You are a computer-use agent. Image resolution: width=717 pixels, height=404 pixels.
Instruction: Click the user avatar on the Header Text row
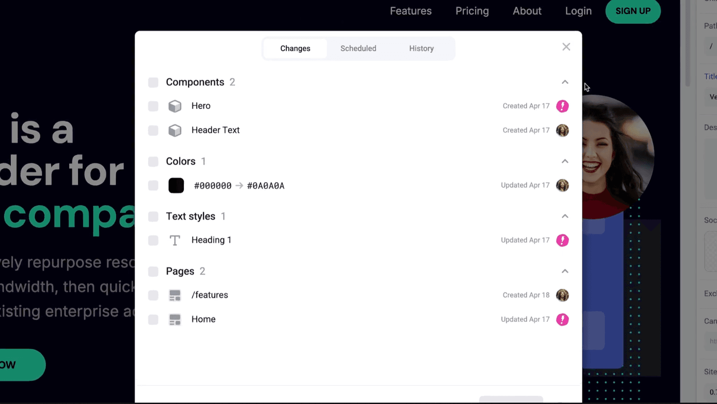[x=562, y=130]
